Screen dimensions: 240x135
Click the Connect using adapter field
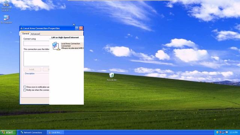click(x=36, y=43)
